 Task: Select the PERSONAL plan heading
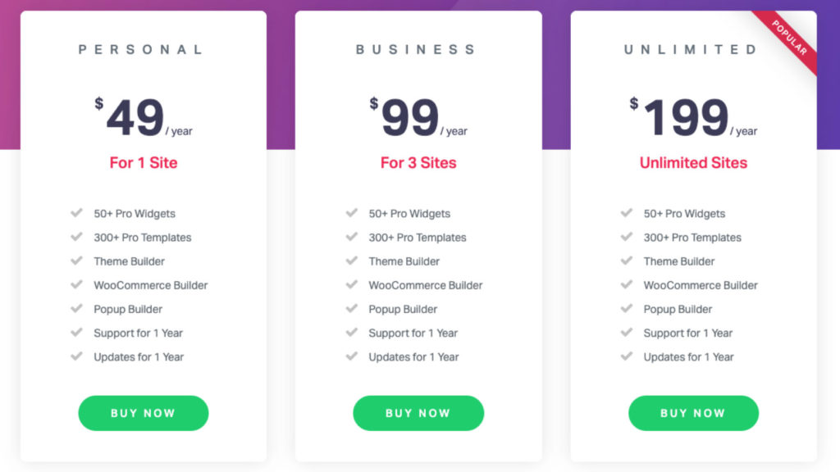click(141, 50)
